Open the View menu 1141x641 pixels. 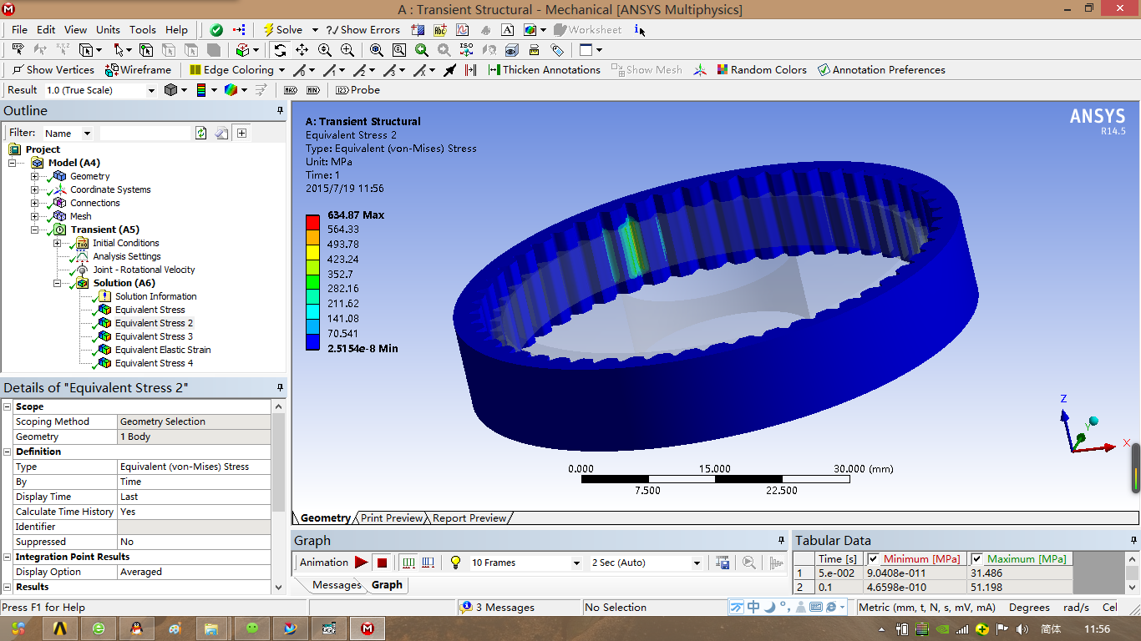coord(75,29)
